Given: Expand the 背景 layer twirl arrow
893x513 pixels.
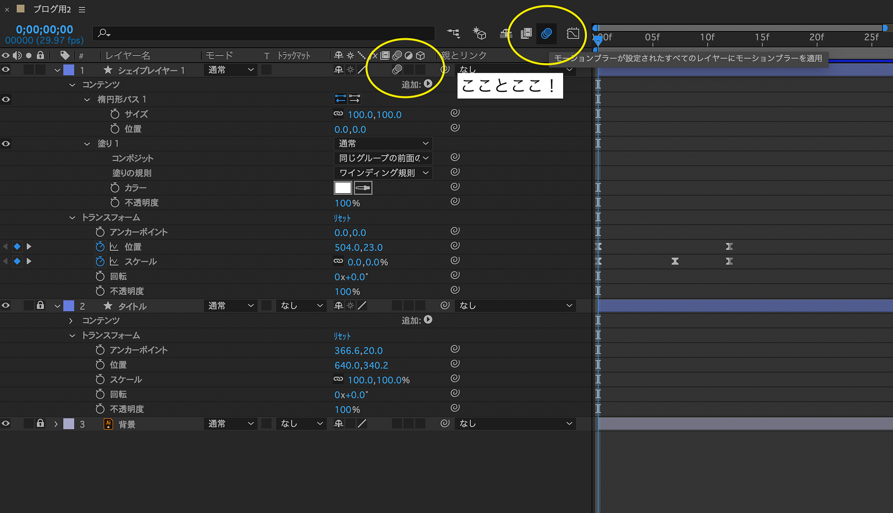Looking at the screenshot, I should point(56,424).
